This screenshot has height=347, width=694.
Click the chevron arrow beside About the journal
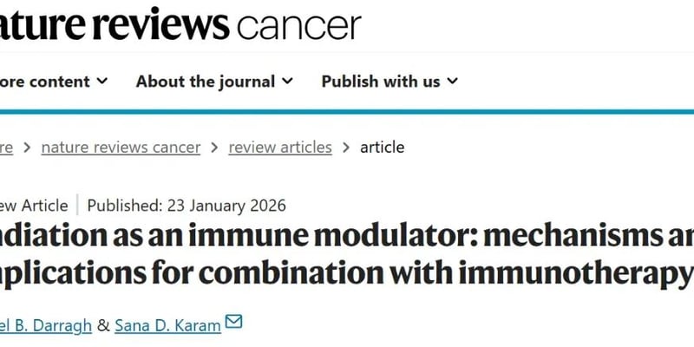click(287, 82)
